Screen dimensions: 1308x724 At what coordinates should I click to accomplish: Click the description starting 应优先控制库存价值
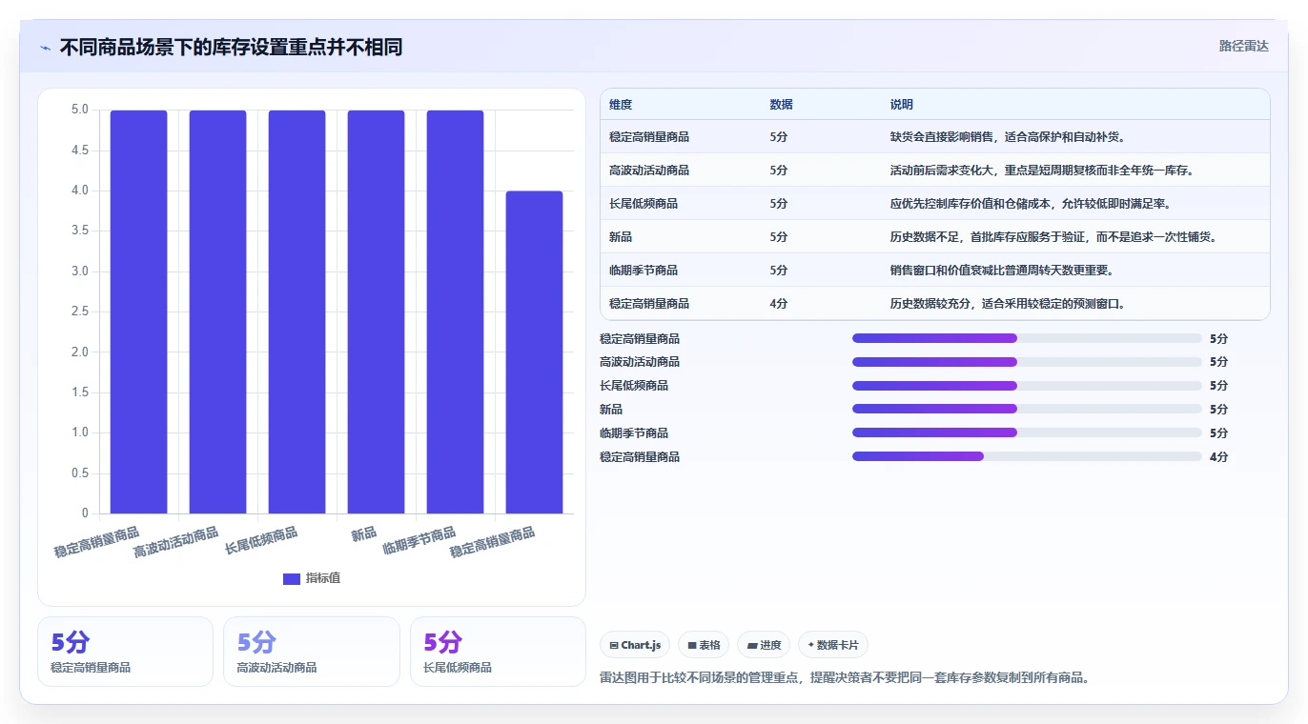(x=1031, y=204)
